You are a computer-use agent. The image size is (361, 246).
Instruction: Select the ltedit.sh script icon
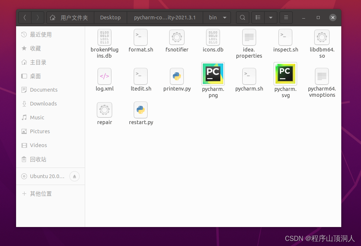point(140,76)
